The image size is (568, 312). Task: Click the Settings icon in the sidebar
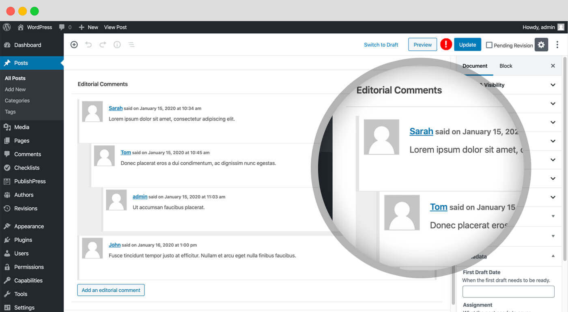[7, 308]
